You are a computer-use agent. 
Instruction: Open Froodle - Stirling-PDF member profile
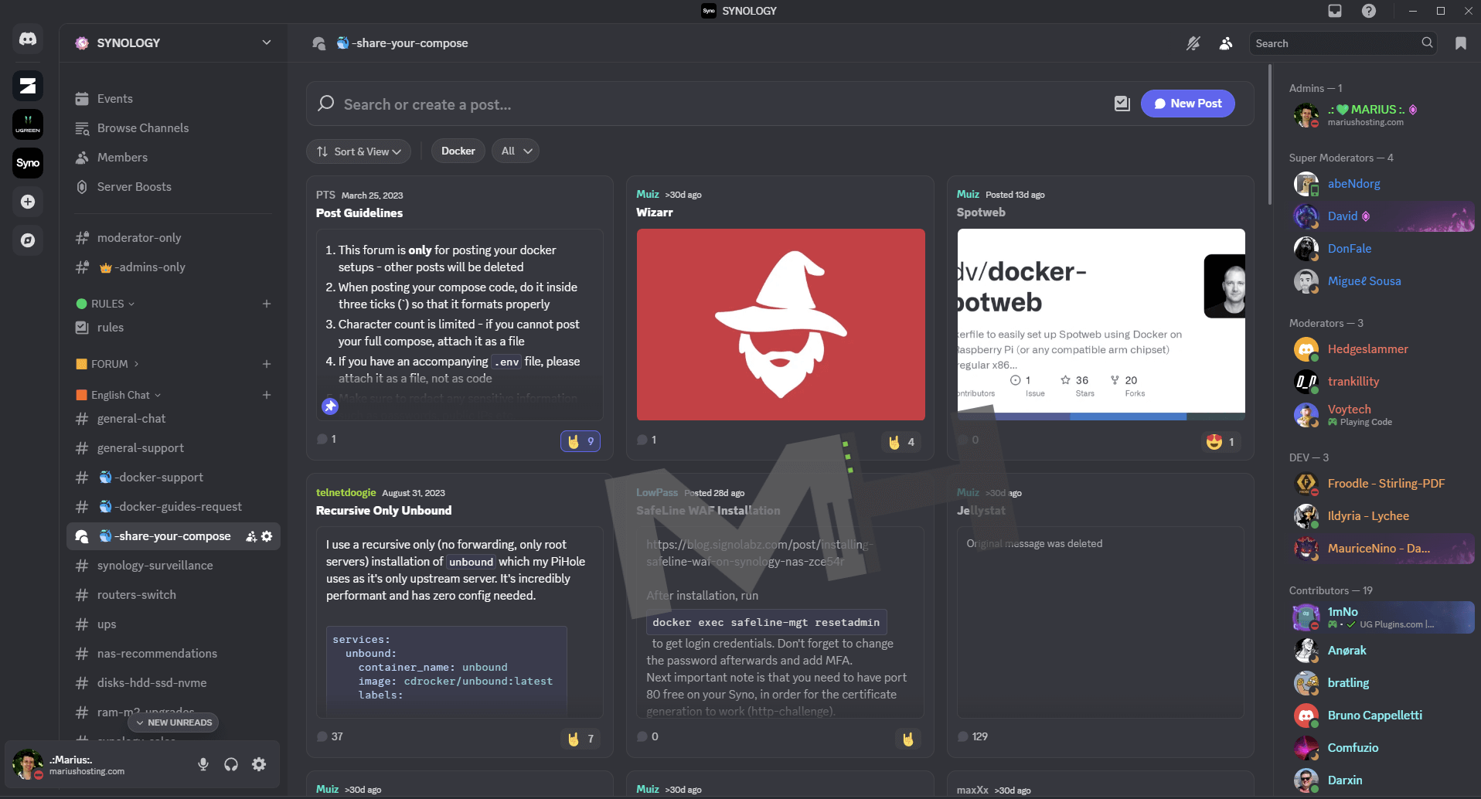tap(1382, 484)
